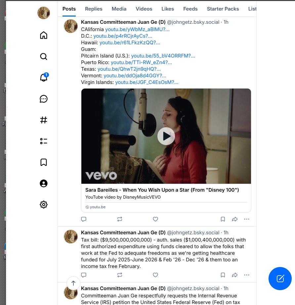Share the Sara Bareilles video post
The image size is (295, 305).
point(235,219)
